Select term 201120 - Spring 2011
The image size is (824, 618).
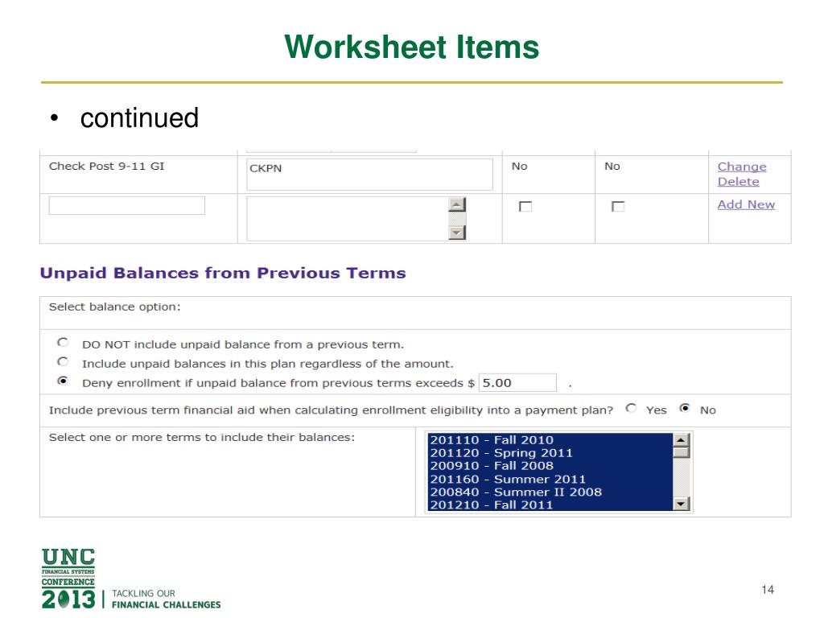(x=550, y=453)
